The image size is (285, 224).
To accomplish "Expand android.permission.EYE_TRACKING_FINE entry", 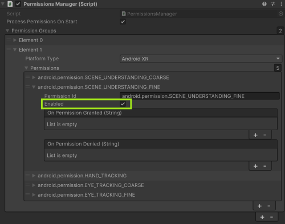I will pos(34,194).
